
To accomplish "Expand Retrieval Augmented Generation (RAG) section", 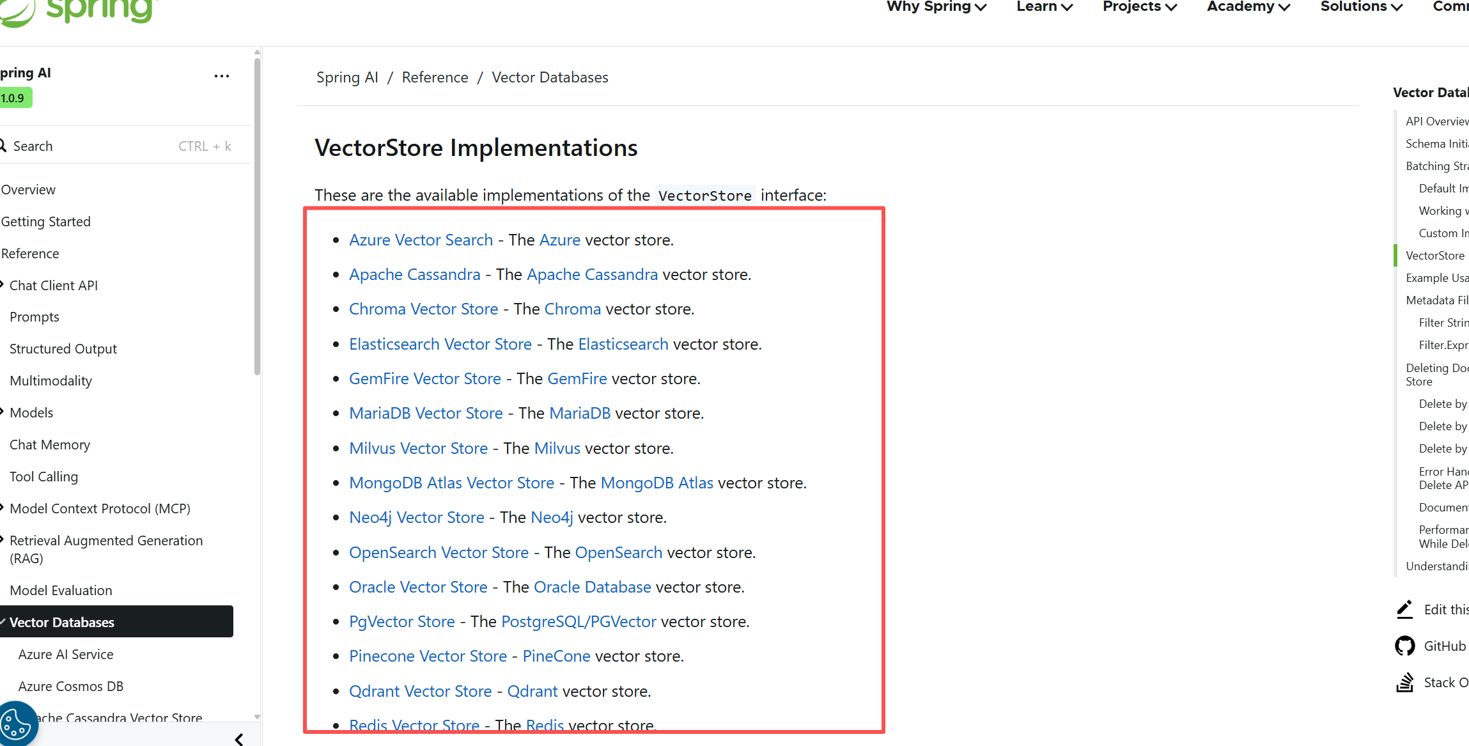I will point(2,540).
